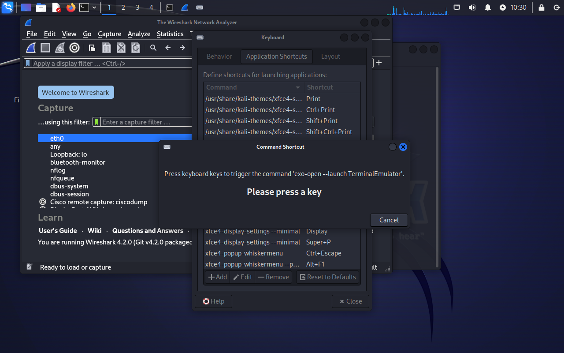
Task: Click the Wireshark taskbar window button
Action: pyautogui.click(x=185, y=8)
